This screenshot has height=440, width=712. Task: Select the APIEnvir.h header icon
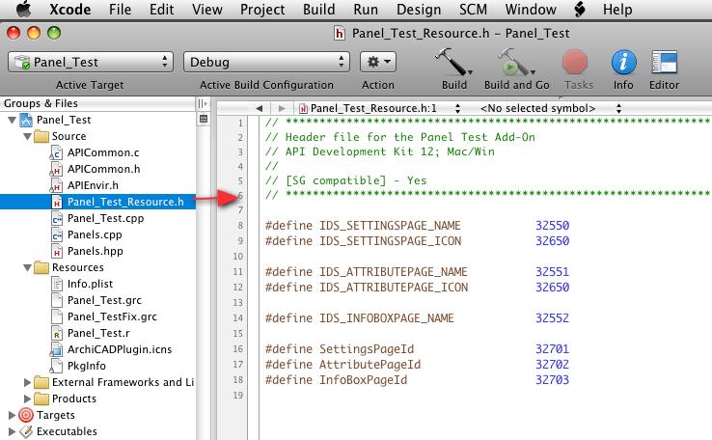click(x=56, y=185)
